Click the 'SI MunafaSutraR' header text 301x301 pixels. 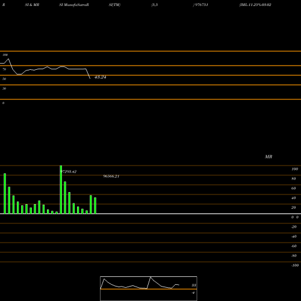(x=74, y=5)
